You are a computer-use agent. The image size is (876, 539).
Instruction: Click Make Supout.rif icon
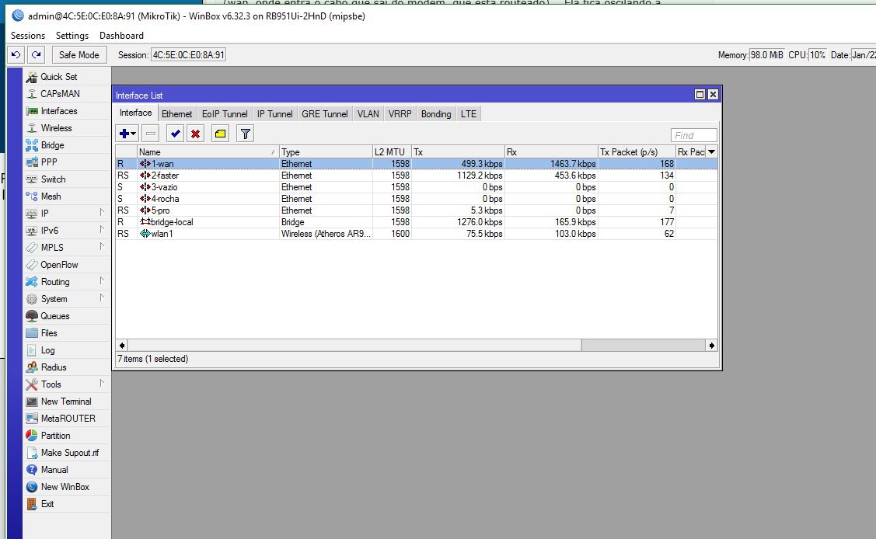tap(31, 453)
